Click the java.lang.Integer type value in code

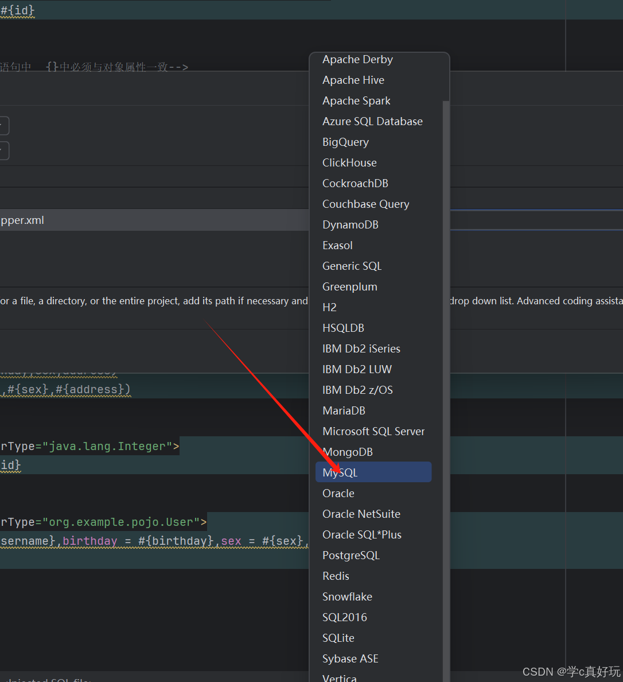(x=107, y=446)
